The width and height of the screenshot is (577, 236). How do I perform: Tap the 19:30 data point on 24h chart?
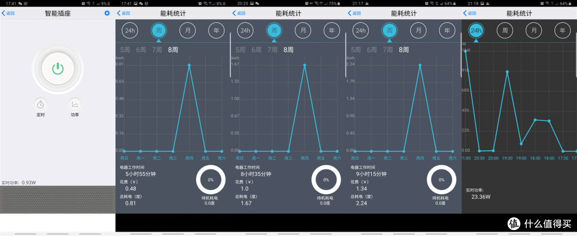pyautogui.click(x=507, y=72)
